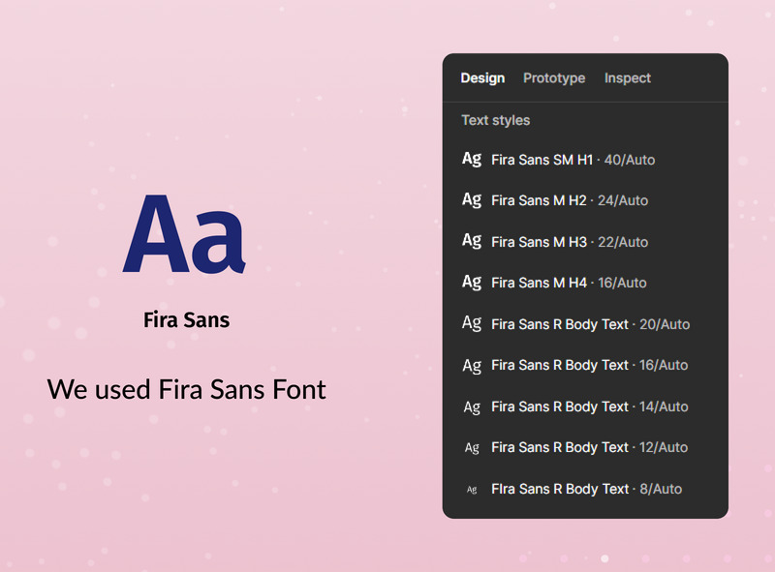Click the Ag icon of the 16/Auto body text style

(x=472, y=366)
